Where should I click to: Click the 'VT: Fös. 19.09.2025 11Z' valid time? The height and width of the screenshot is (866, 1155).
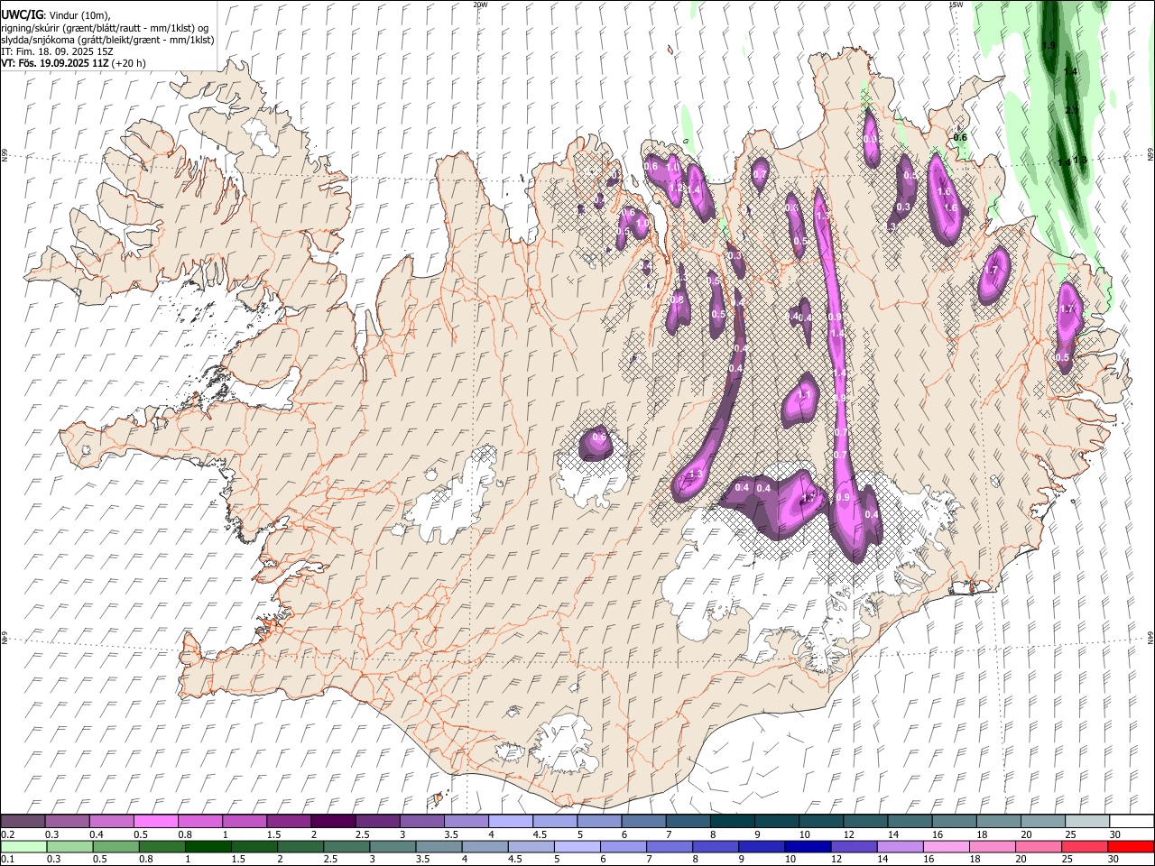pyautogui.click(x=55, y=63)
